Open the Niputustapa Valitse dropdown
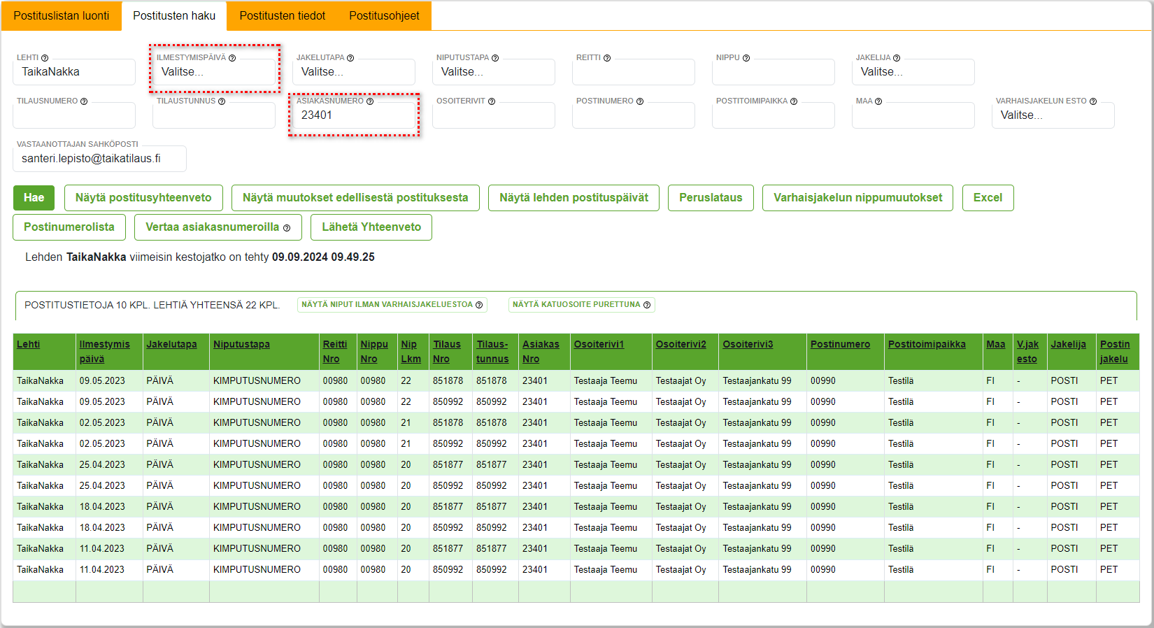The width and height of the screenshot is (1154, 628). tap(494, 72)
